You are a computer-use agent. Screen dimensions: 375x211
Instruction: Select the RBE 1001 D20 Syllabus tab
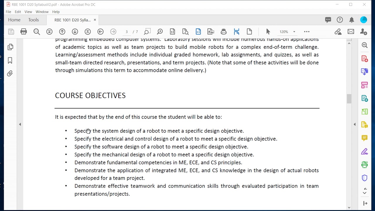[72, 20]
